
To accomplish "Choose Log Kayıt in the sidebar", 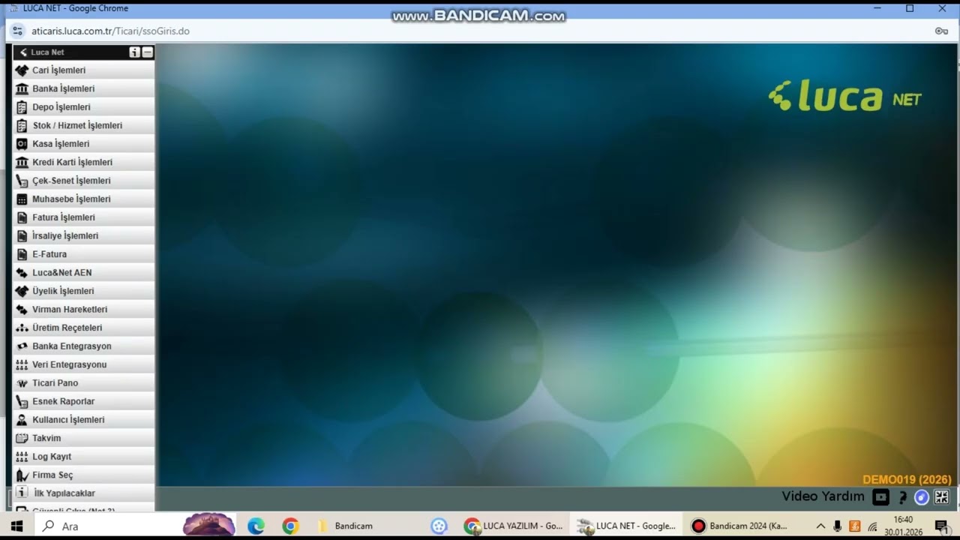I will pos(84,456).
